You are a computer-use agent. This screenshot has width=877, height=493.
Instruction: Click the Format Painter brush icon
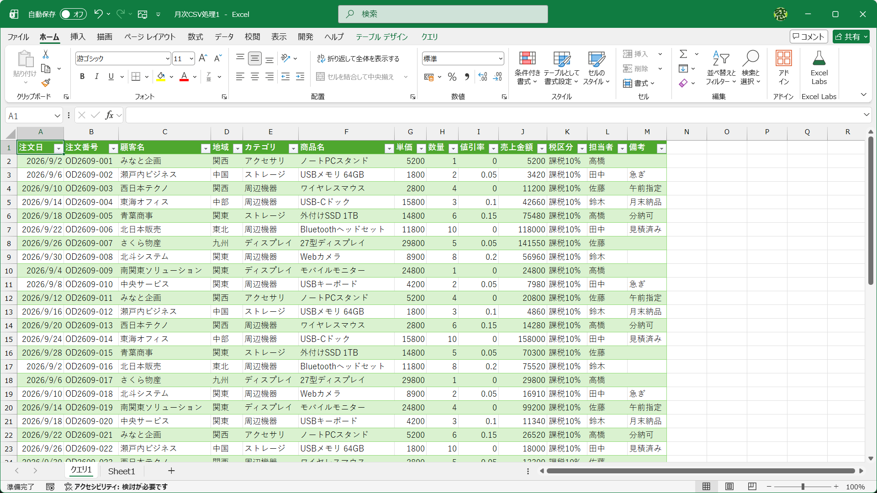click(46, 83)
